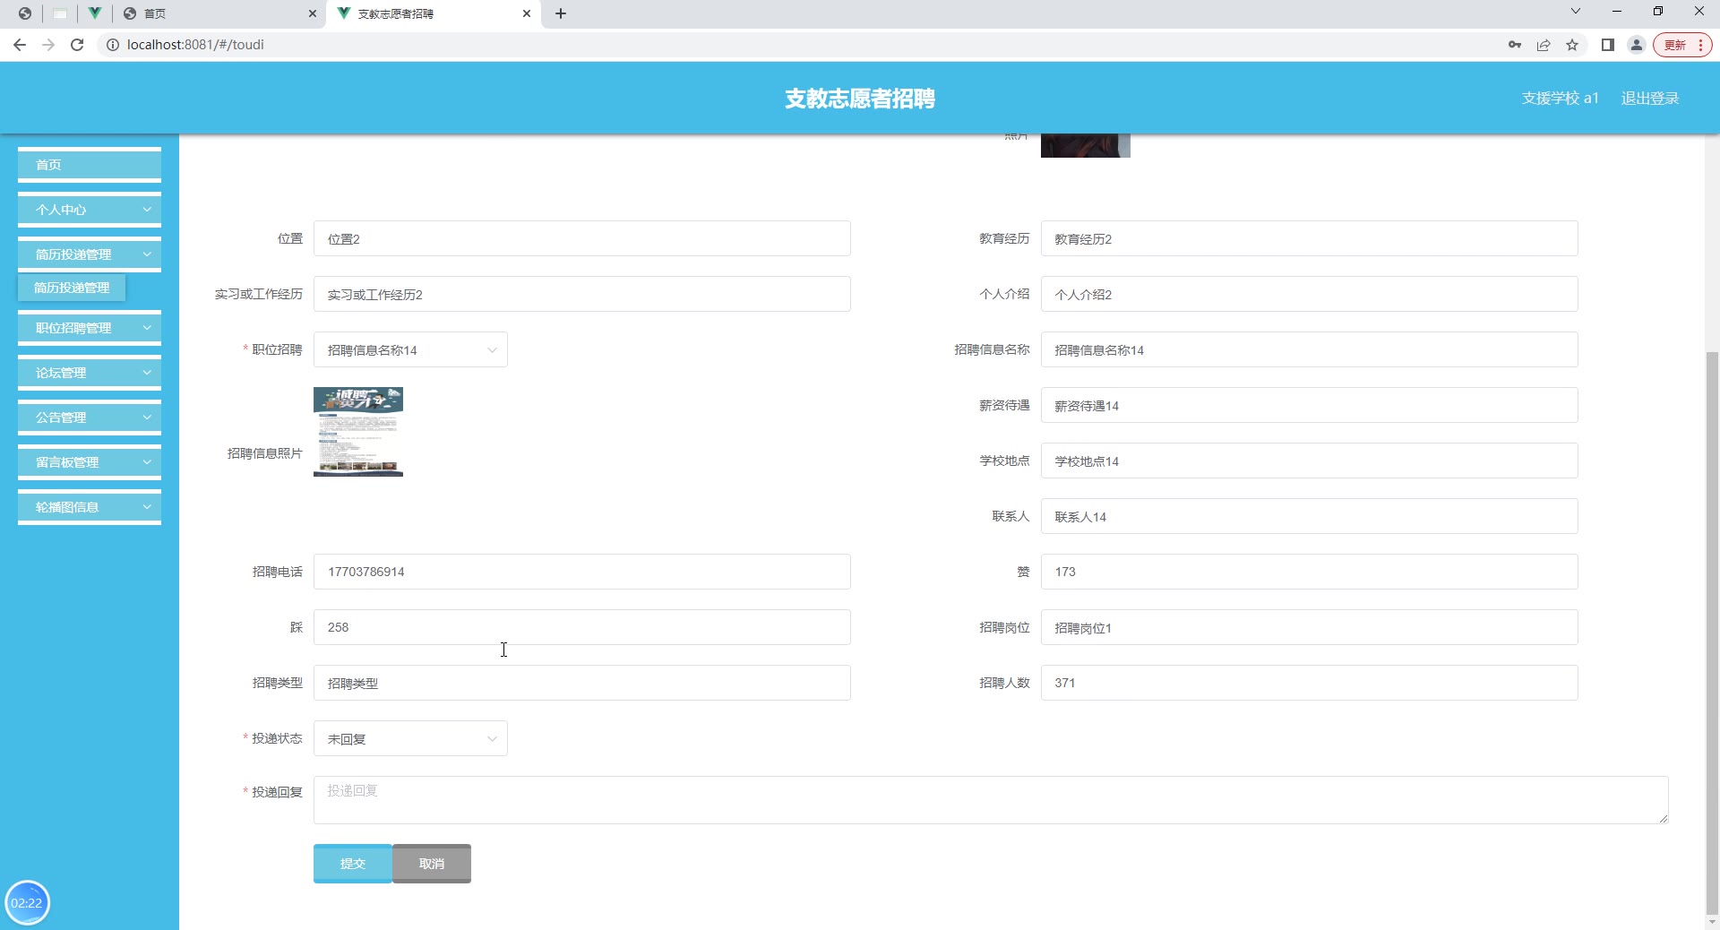The width and height of the screenshot is (1720, 930).
Task: Click the scrollbar down arrow
Action: point(1712,922)
